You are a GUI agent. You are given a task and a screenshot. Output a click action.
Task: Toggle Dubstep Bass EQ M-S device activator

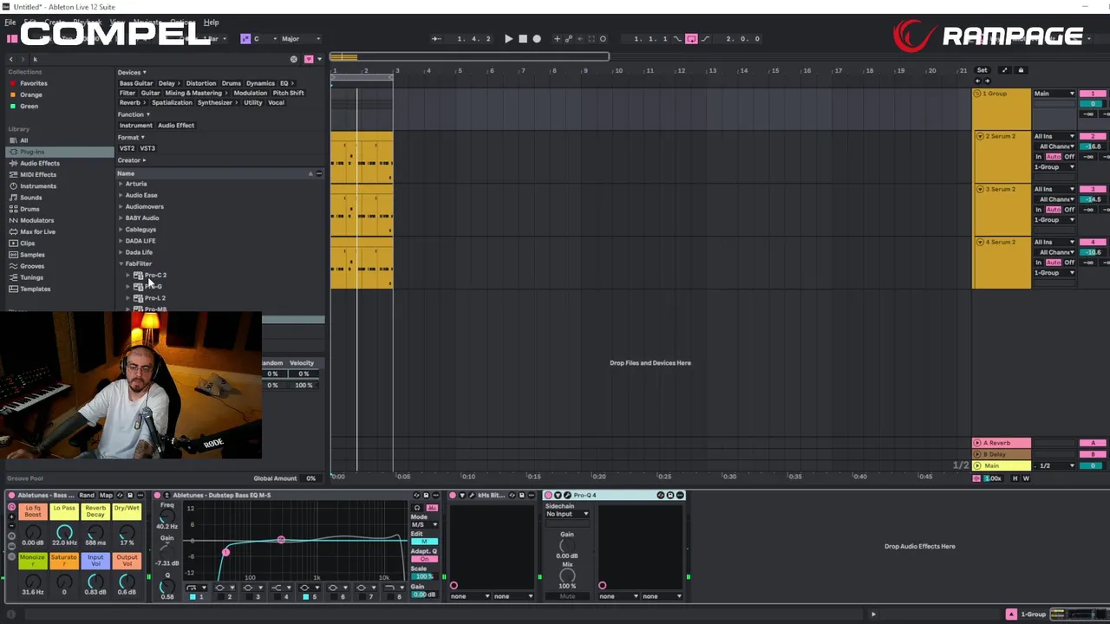[157, 495]
